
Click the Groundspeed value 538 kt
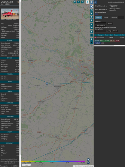point(17,43)
